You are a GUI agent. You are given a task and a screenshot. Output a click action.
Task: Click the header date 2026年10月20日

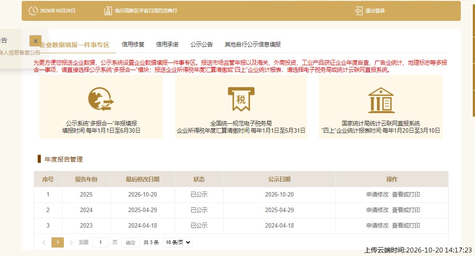pyautogui.click(x=58, y=11)
